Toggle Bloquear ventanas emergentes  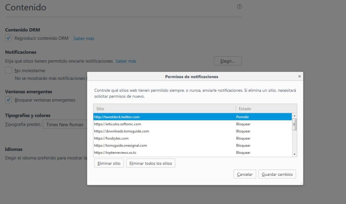coord(8,100)
